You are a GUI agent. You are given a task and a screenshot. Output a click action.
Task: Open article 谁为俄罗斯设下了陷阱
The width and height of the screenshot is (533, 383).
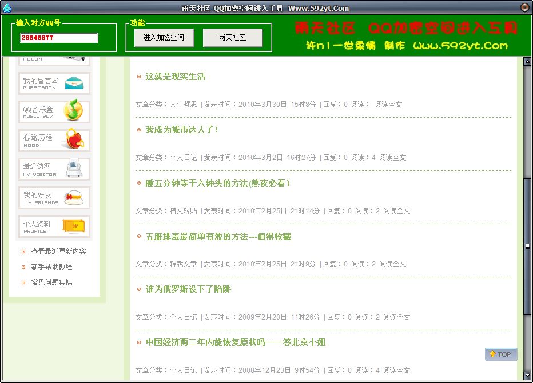[x=188, y=289]
